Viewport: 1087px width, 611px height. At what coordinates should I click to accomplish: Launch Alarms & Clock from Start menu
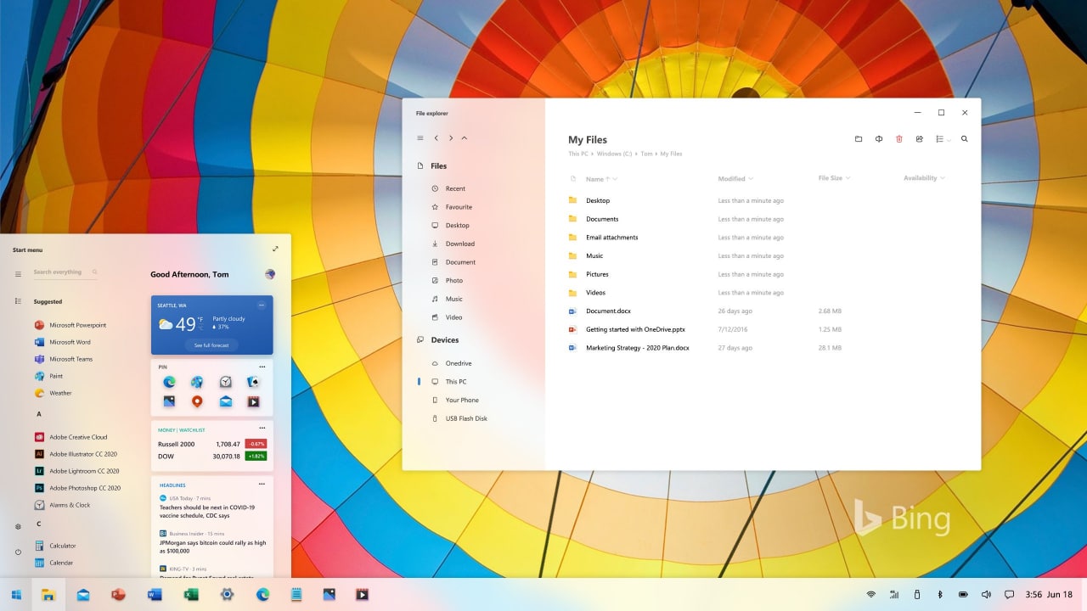pos(62,505)
